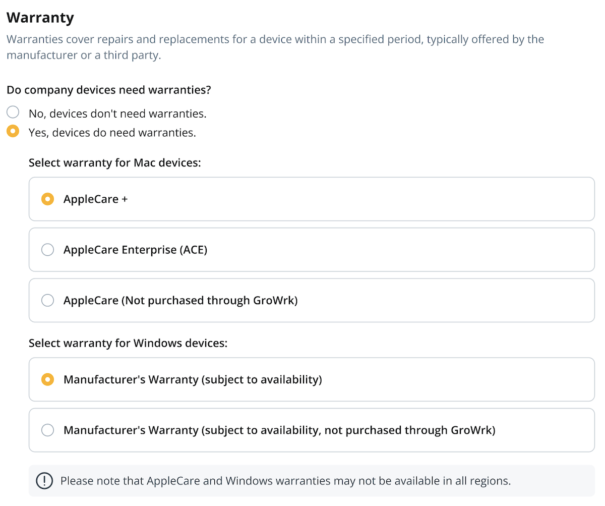Click the 'Select warranty for Windows devices:' label
The width and height of the screenshot is (605, 506).
(128, 343)
